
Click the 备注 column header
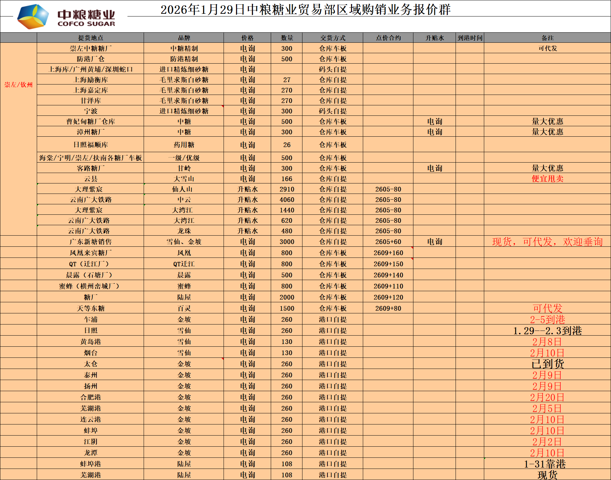(547, 38)
